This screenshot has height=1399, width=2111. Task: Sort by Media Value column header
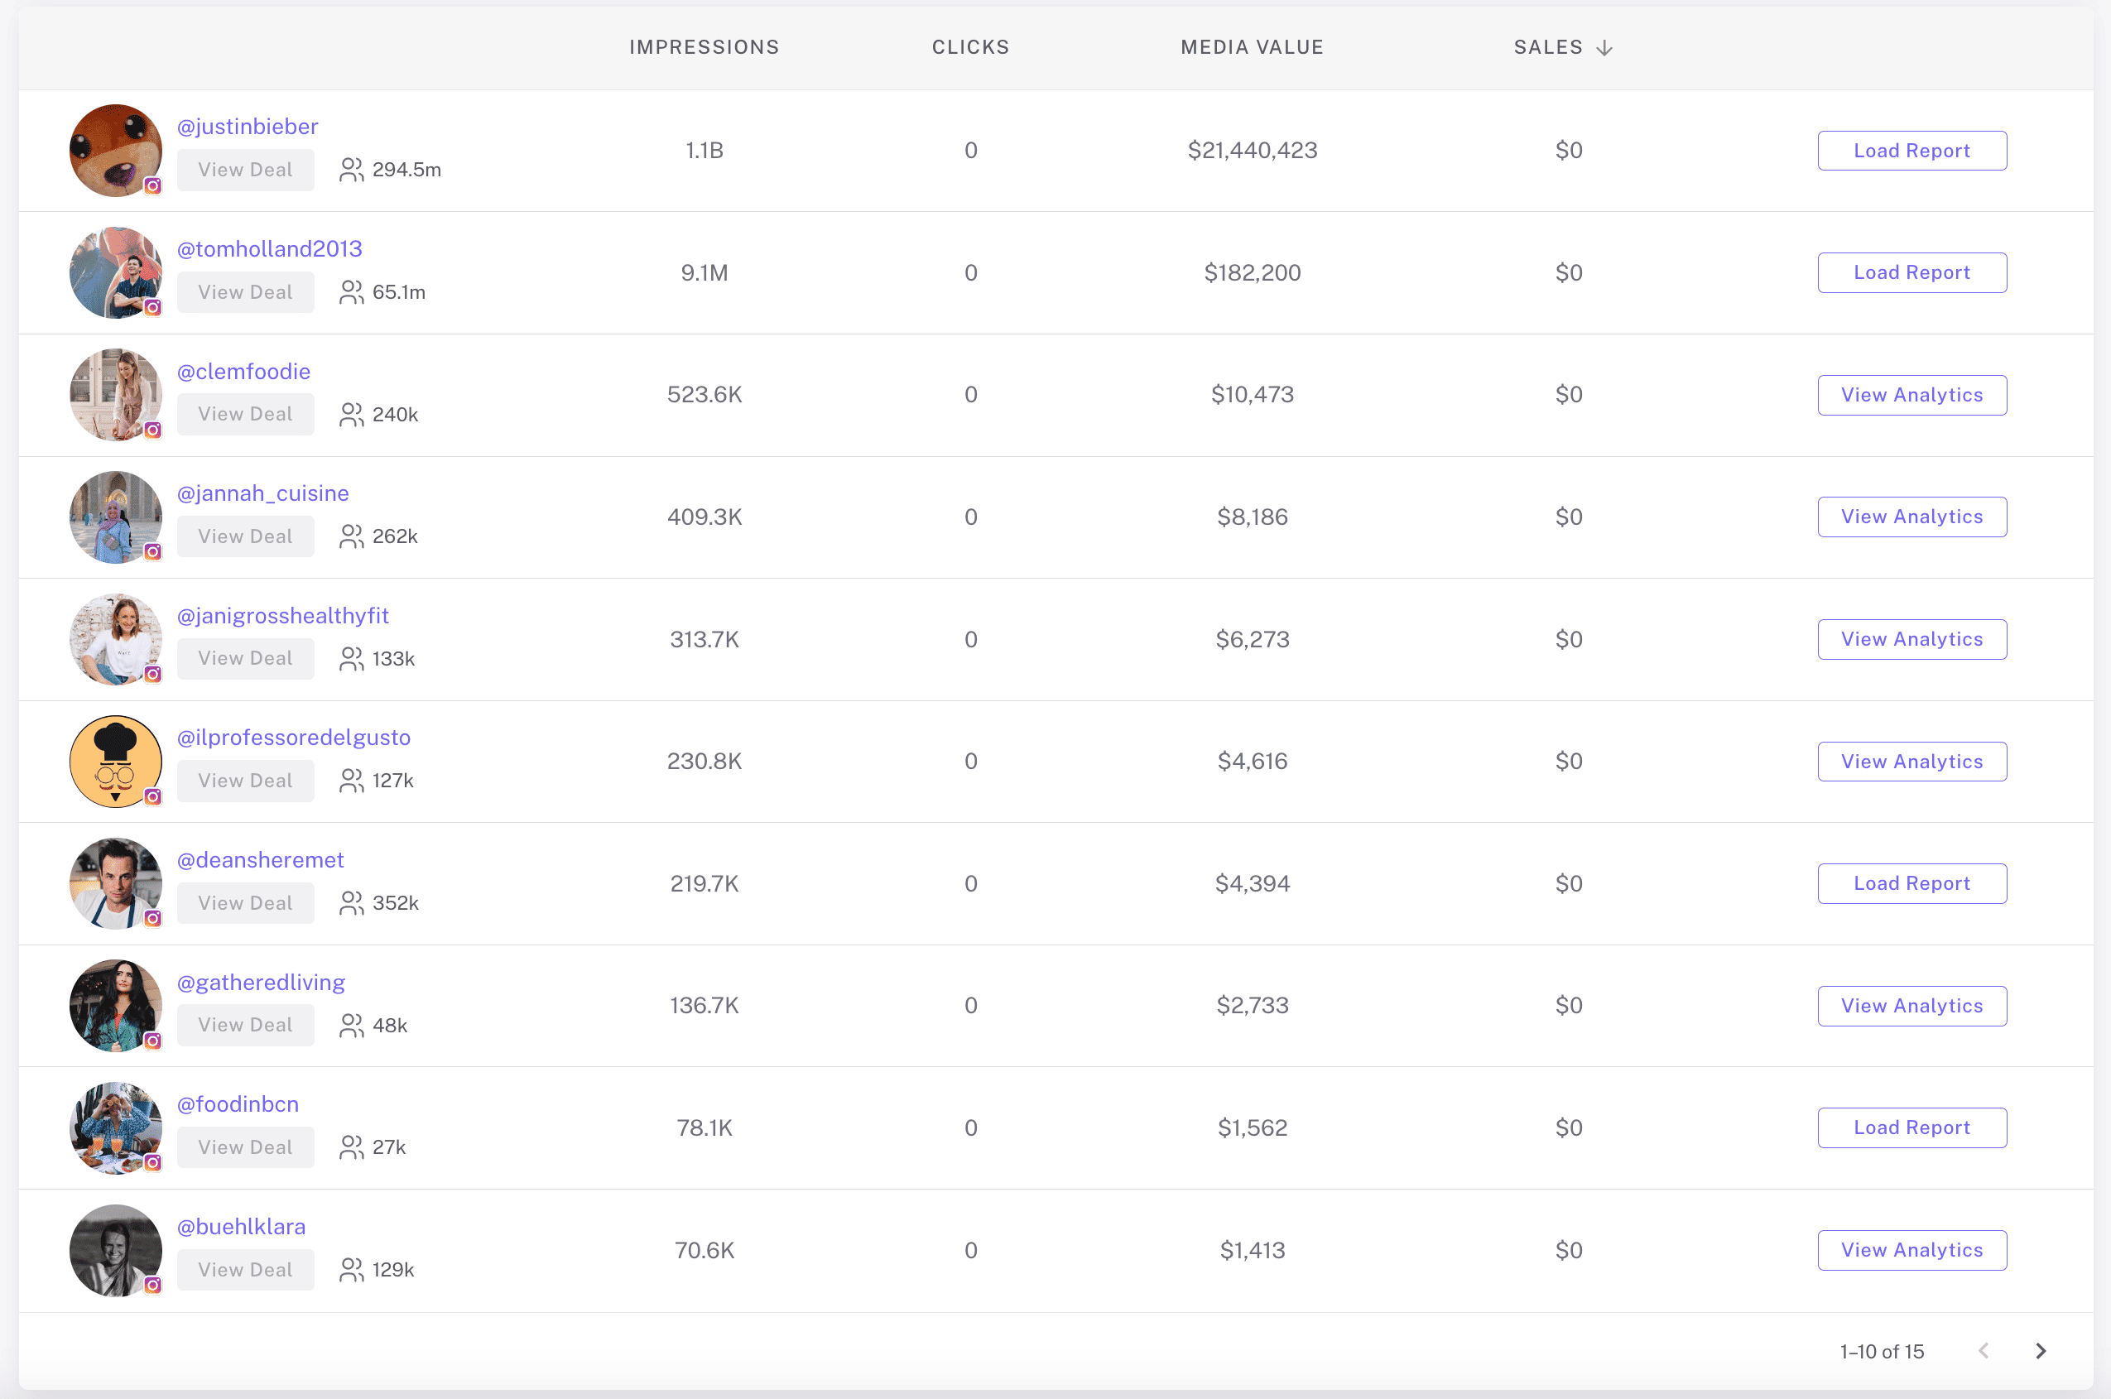1252,47
